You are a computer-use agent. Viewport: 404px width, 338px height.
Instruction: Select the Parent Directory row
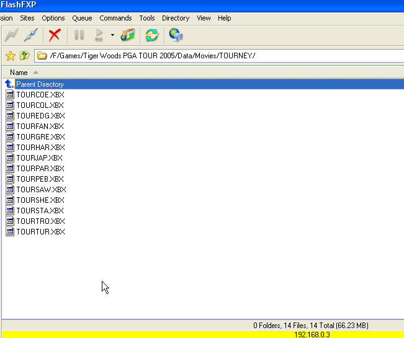point(203,84)
